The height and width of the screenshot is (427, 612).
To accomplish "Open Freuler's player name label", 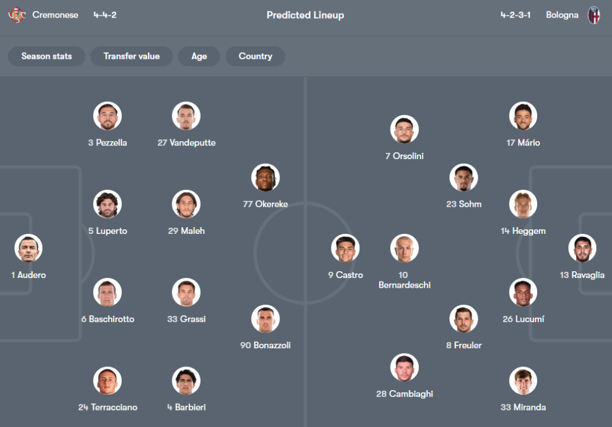I will [x=464, y=345].
